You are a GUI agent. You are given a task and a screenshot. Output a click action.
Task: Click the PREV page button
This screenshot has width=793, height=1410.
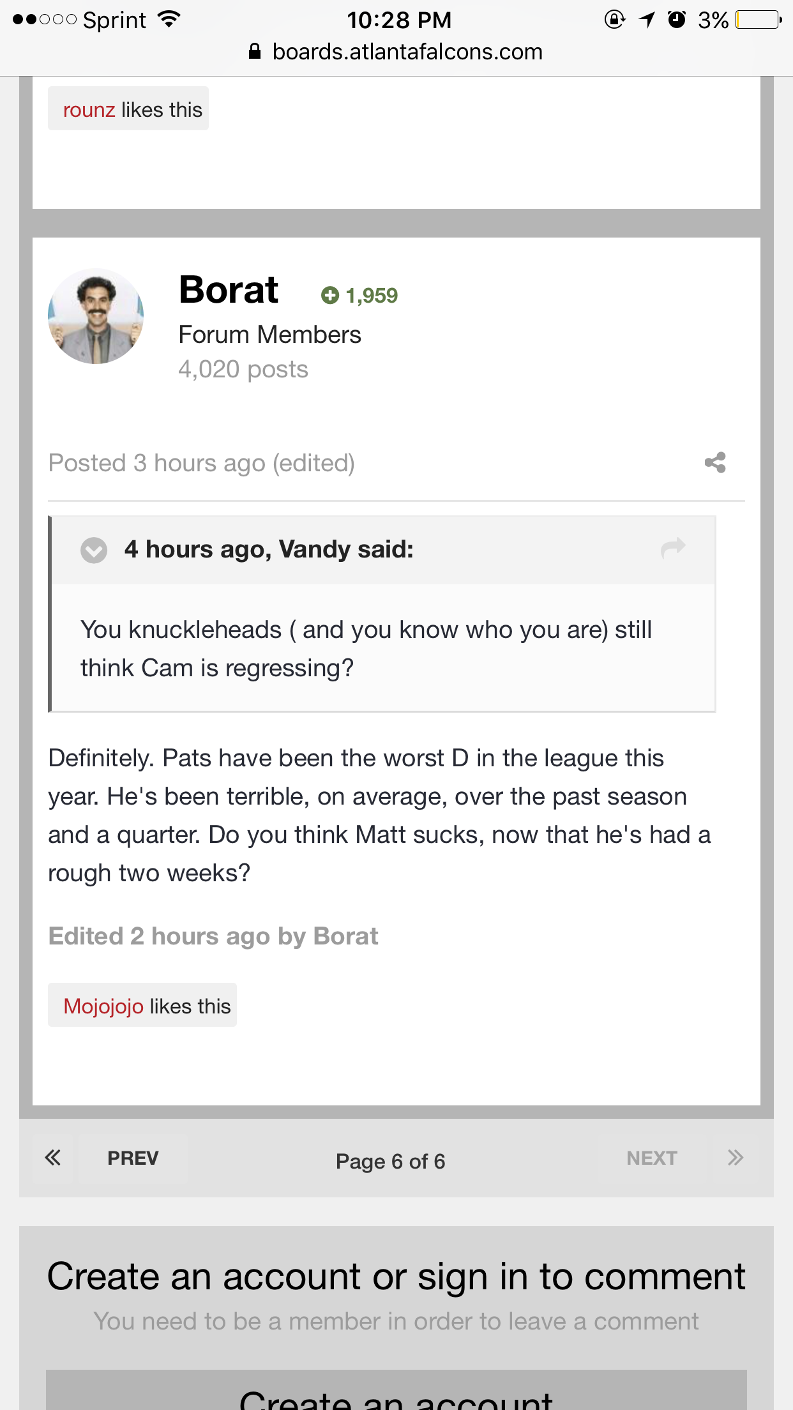click(x=133, y=1158)
